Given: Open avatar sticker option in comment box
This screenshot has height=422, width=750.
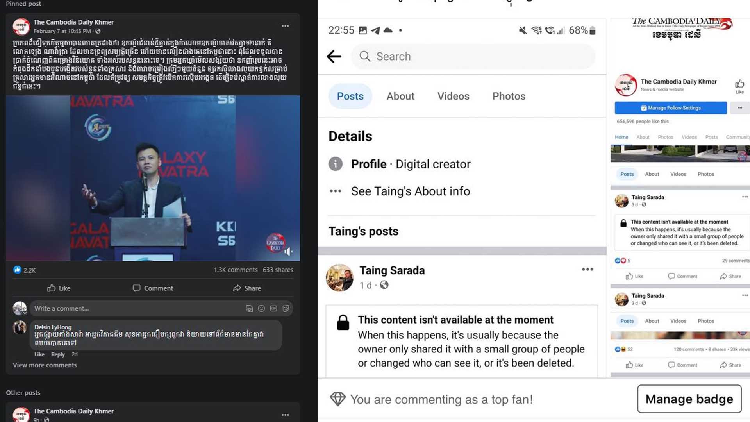Looking at the screenshot, I should pyautogui.click(x=249, y=308).
